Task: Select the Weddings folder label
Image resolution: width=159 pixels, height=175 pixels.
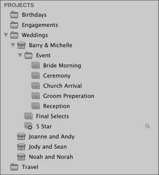Action: coord(35,35)
